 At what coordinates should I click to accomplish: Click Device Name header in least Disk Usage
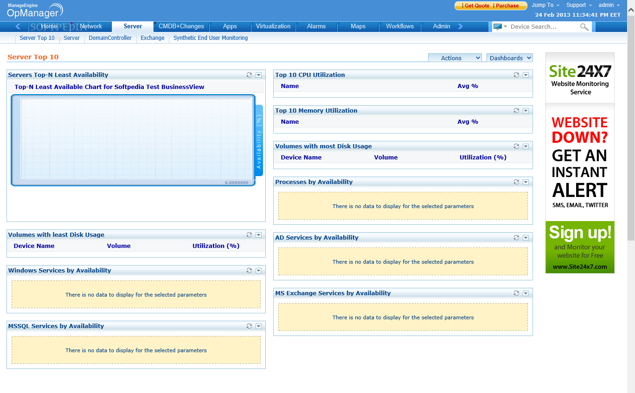pos(34,246)
